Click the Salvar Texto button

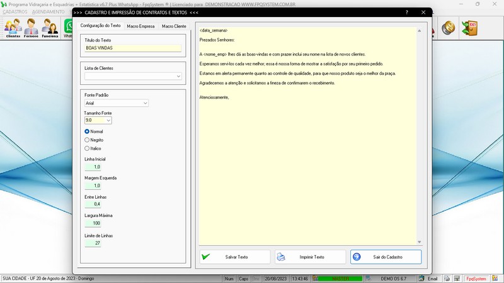tap(235, 257)
